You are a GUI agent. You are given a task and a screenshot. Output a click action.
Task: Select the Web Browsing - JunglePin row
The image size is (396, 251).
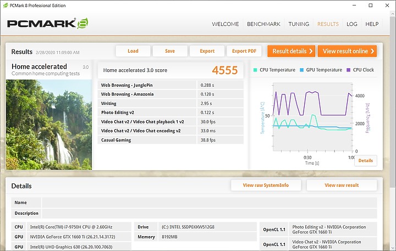tap(170, 85)
